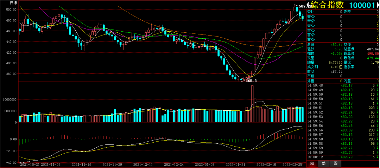Select the change value -5.20
Screen dimensions: 380x168
coord(338,49)
